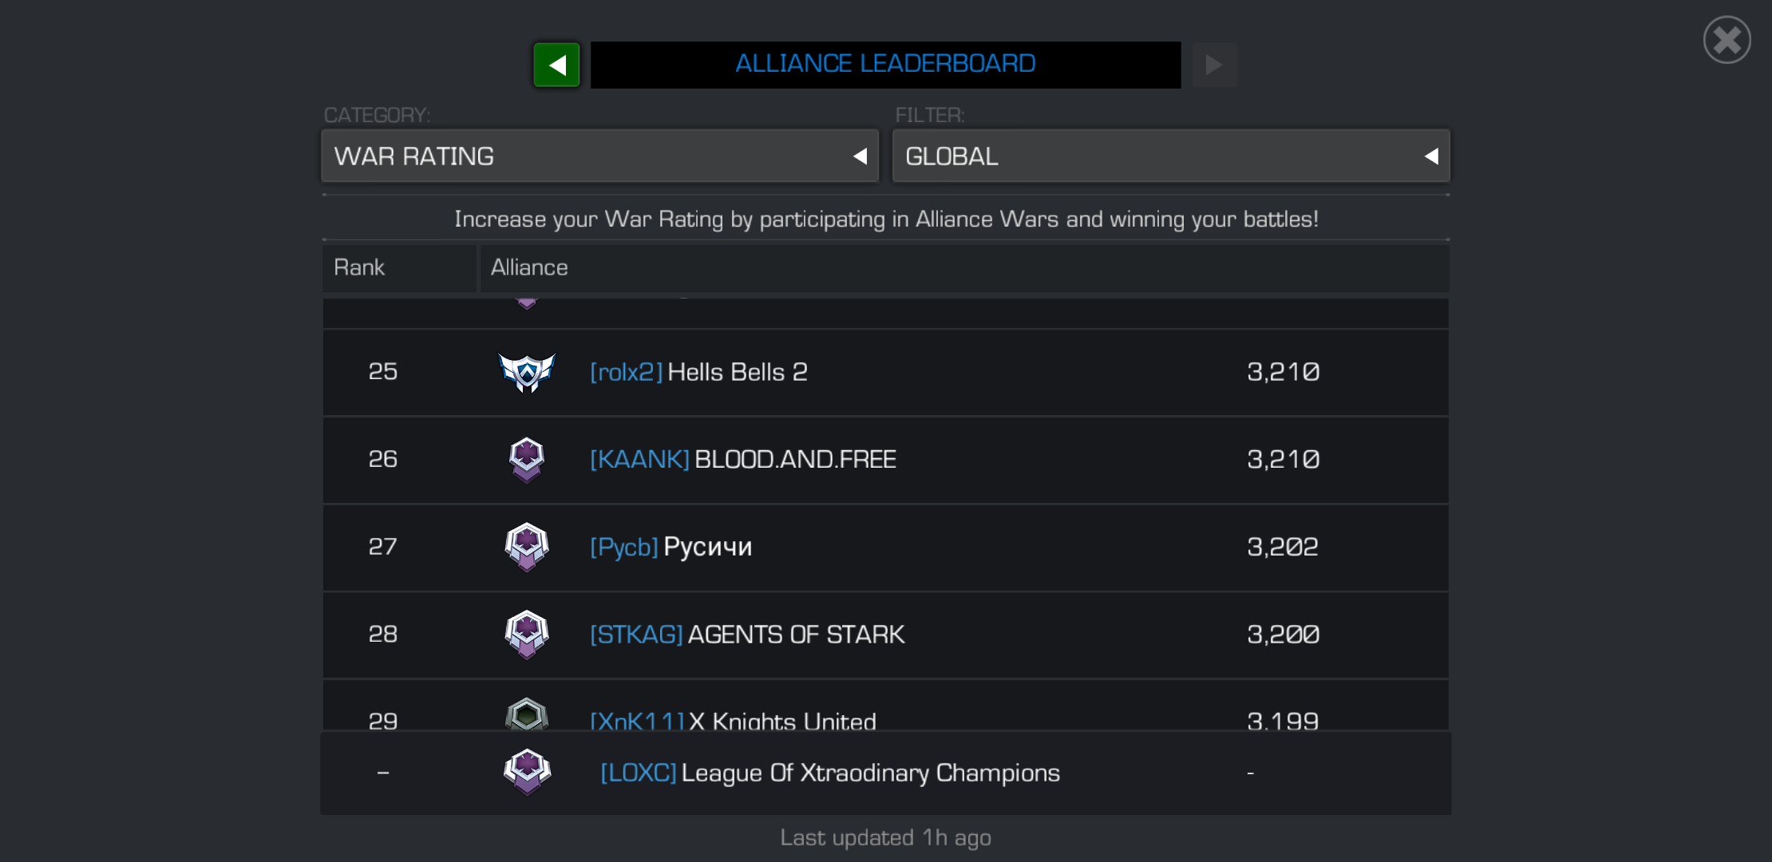The height and width of the screenshot is (862, 1772).
Task: Tap the LOXC alliance badge icon
Action: click(x=527, y=772)
